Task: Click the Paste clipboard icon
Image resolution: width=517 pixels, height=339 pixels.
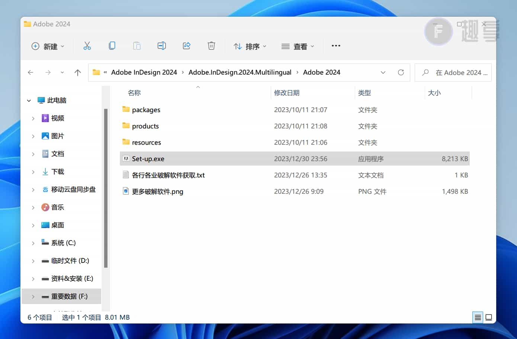Action: [x=137, y=46]
